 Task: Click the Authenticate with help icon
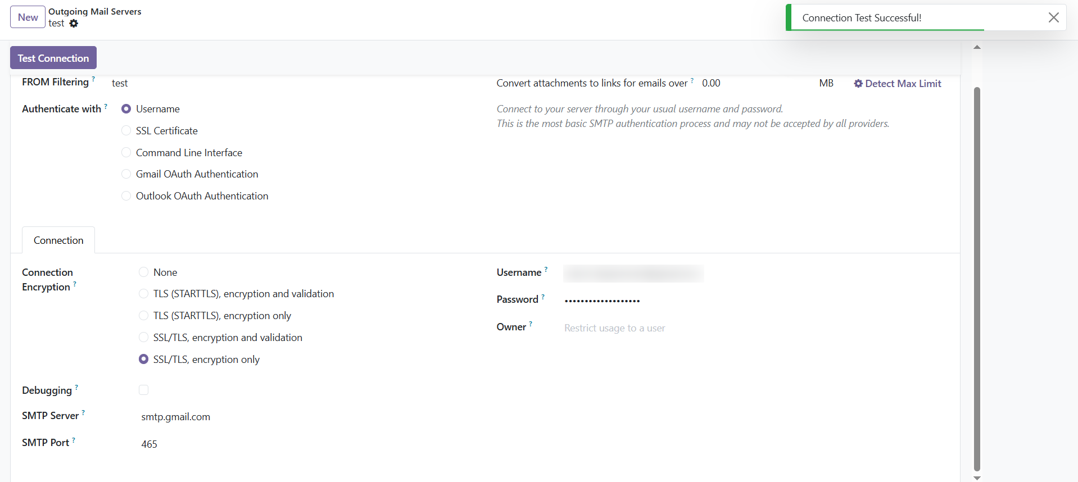(106, 106)
